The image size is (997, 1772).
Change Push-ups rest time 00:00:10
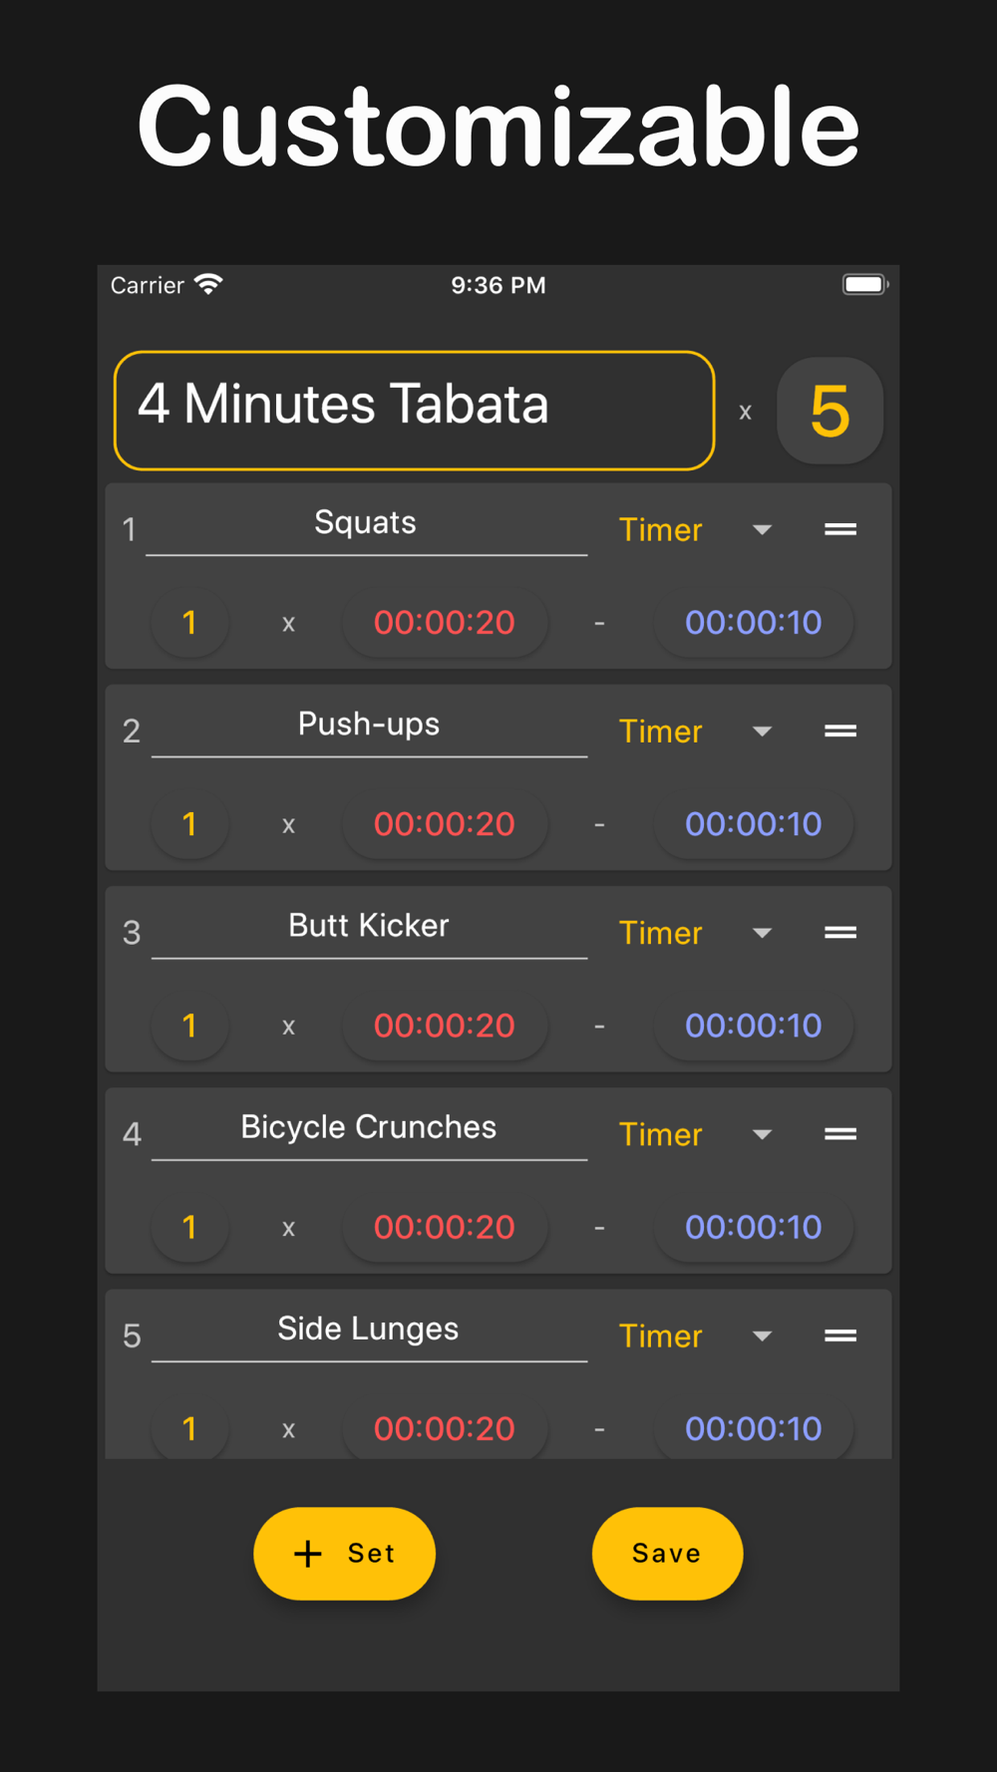pyautogui.click(x=753, y=824)
